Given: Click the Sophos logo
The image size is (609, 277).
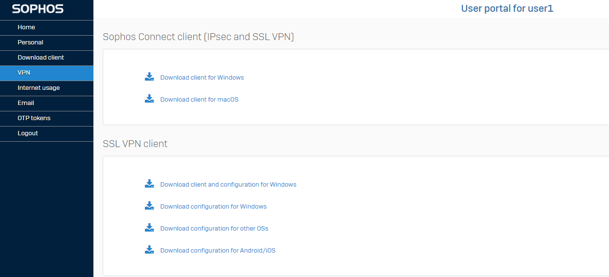Looking at the screenshot, I should point(38,9).
